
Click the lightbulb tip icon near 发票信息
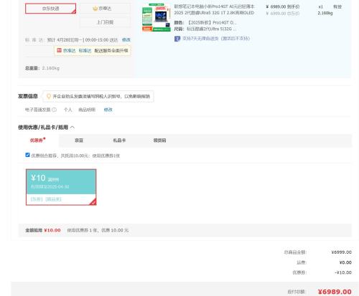(x=49, y=96)
